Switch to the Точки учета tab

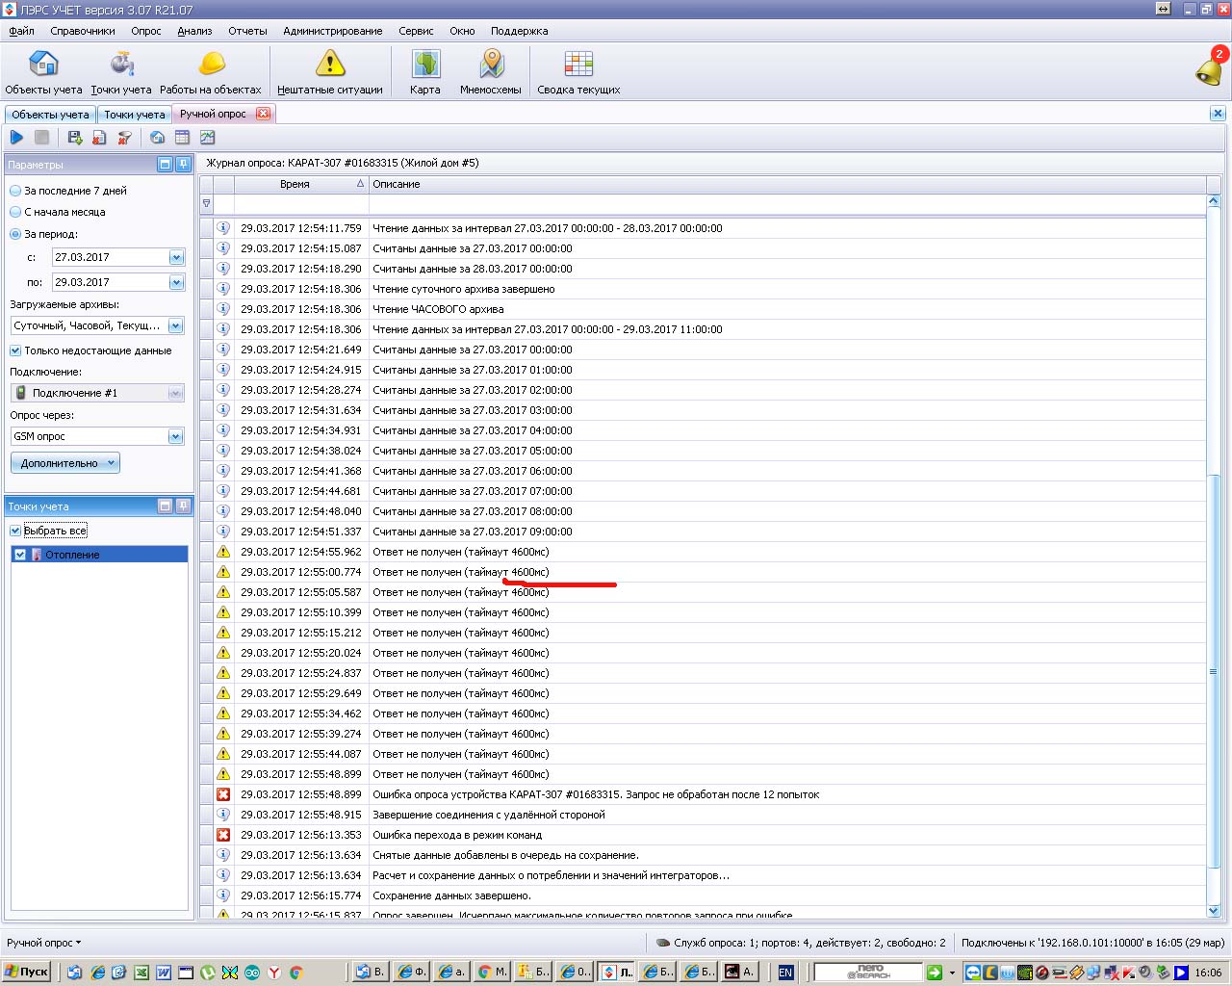coord(134,115)
